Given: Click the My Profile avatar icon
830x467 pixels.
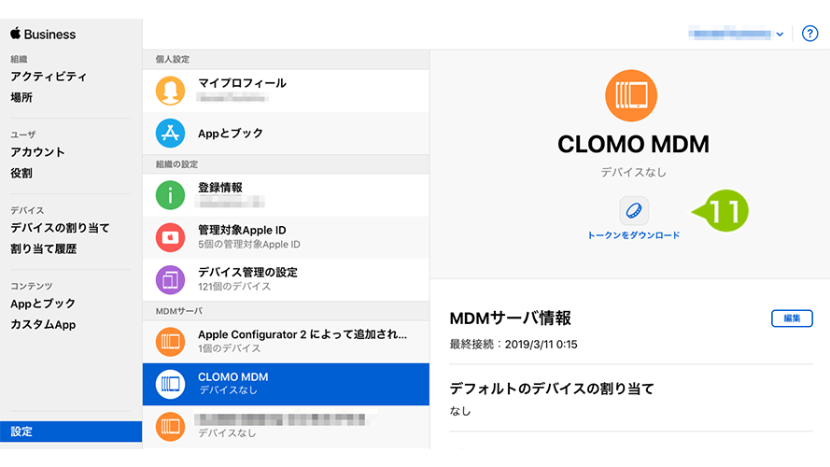Looking at the screenshot, I should point(170,91).
